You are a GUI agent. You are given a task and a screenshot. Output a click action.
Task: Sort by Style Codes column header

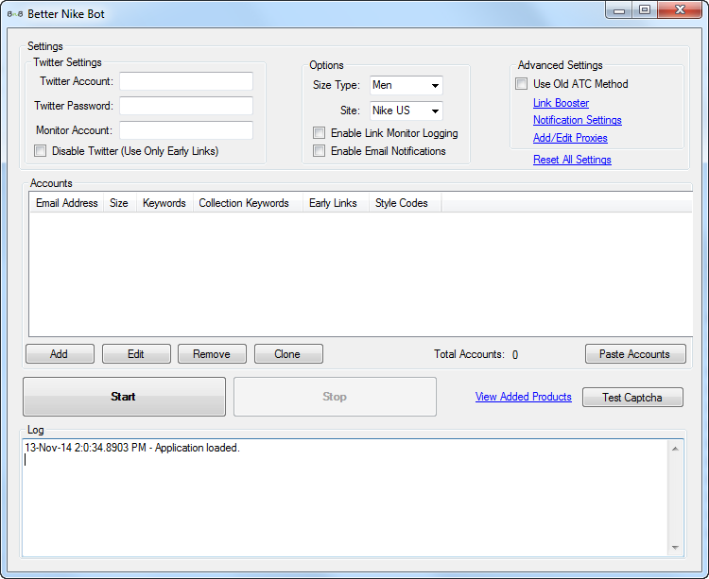click(x=406, y=203)
